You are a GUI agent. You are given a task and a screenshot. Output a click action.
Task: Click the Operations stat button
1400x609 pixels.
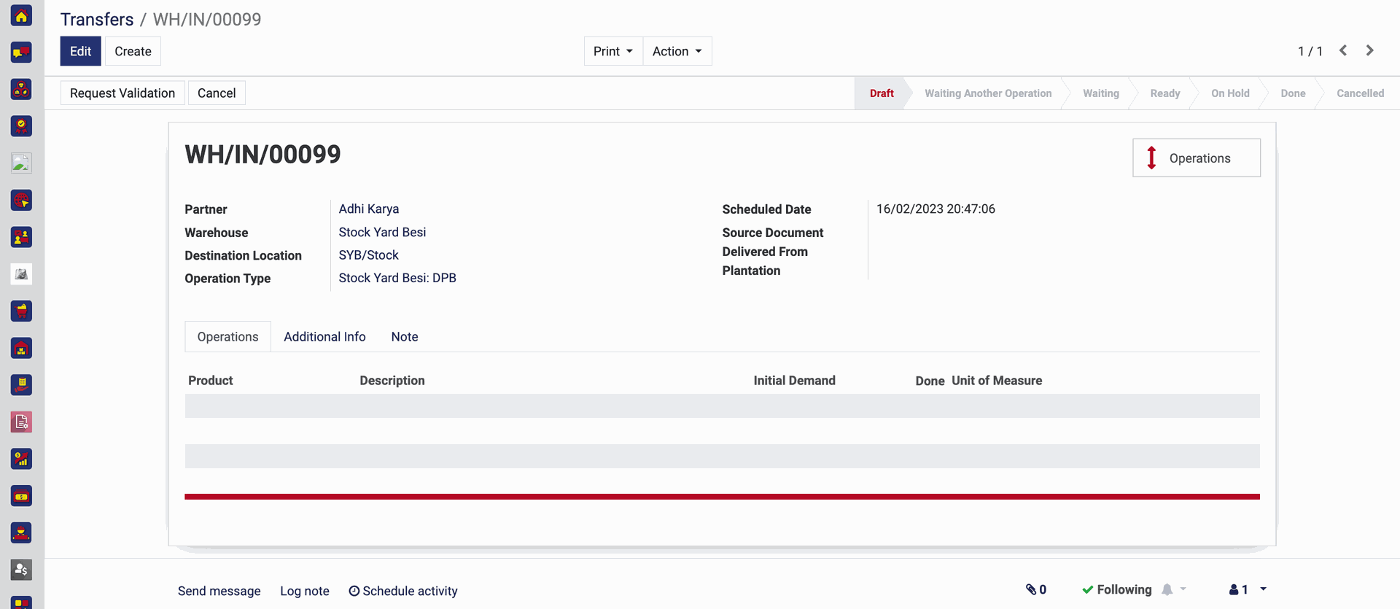pos(1196,158)
